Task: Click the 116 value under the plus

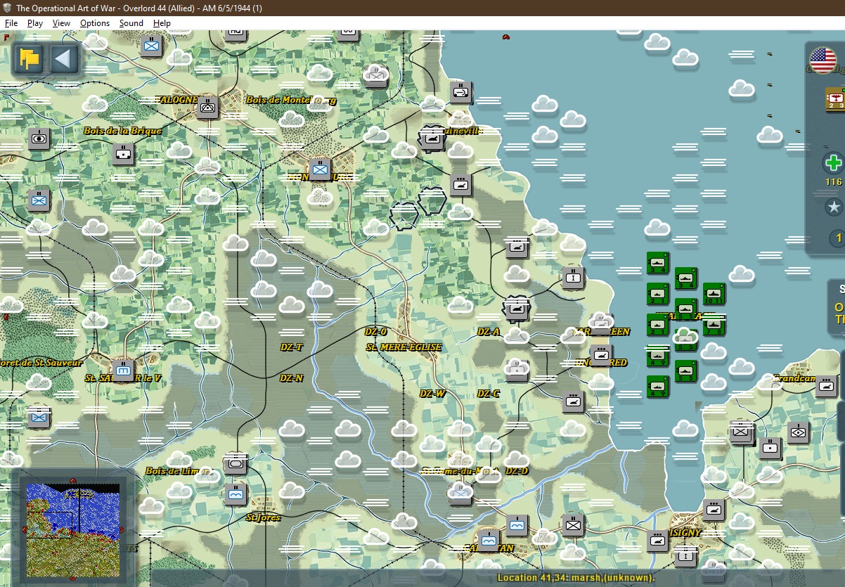Action: [x=834, y=182]
